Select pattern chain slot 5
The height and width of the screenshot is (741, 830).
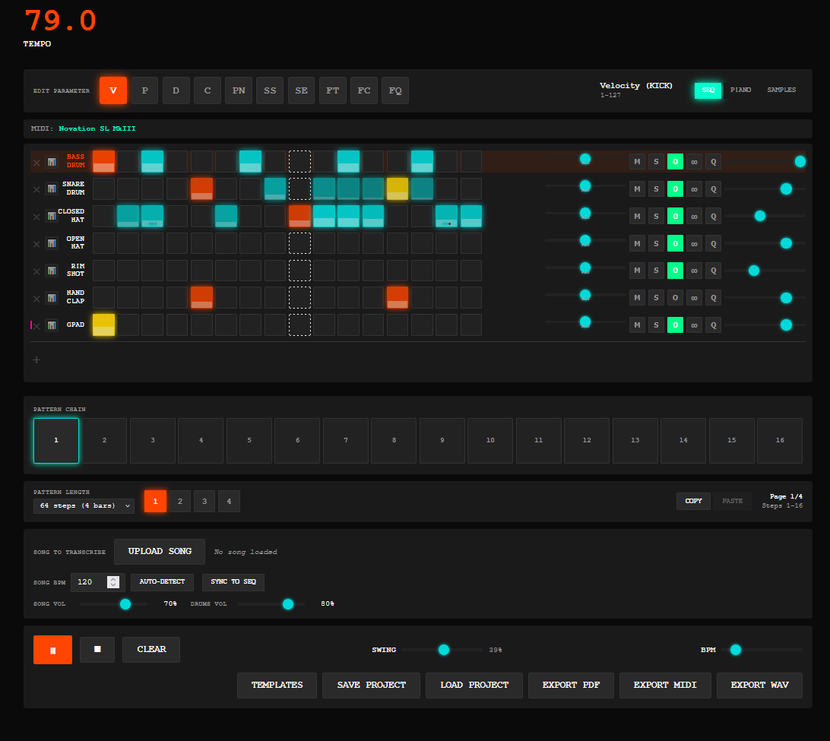point(249,441)
